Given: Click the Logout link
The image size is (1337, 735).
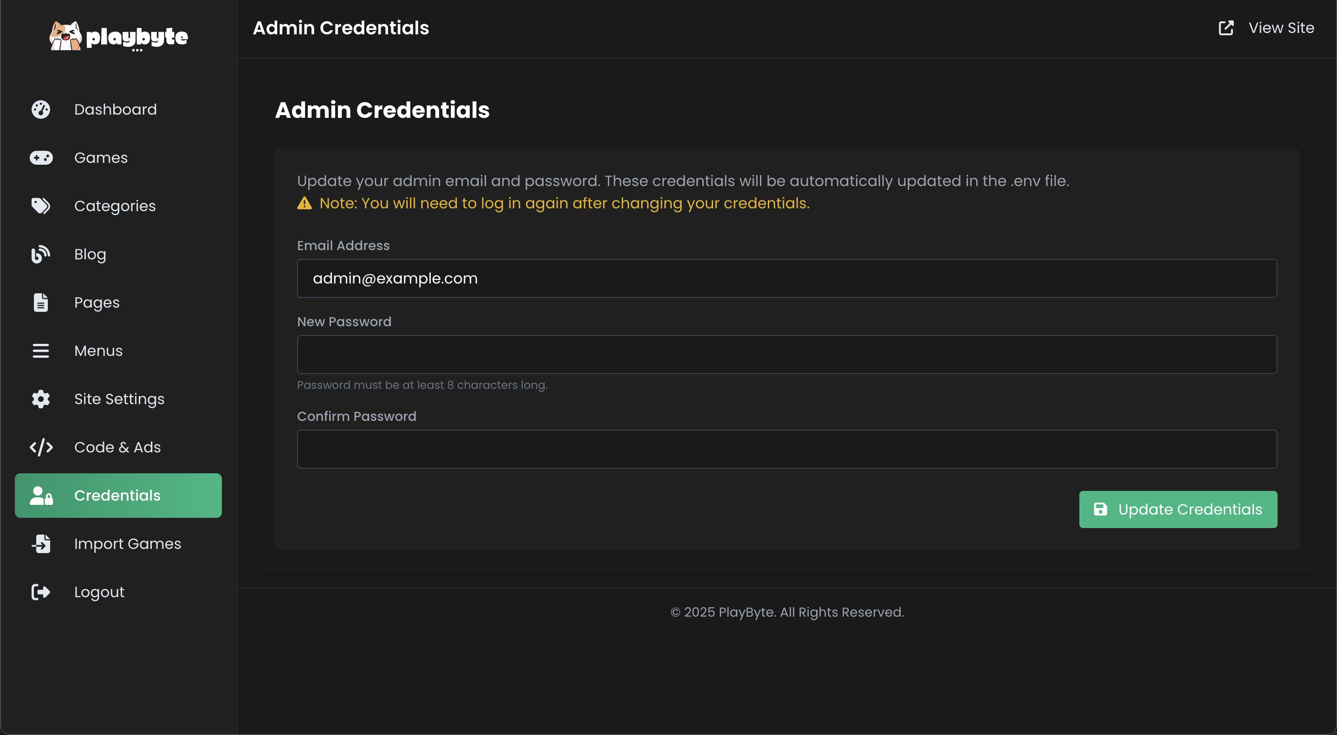Looking at the screenshot, I should tap(118, 592).
